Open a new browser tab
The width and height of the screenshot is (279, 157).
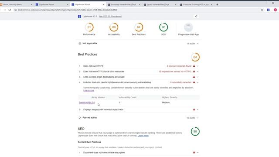[217, 5]
